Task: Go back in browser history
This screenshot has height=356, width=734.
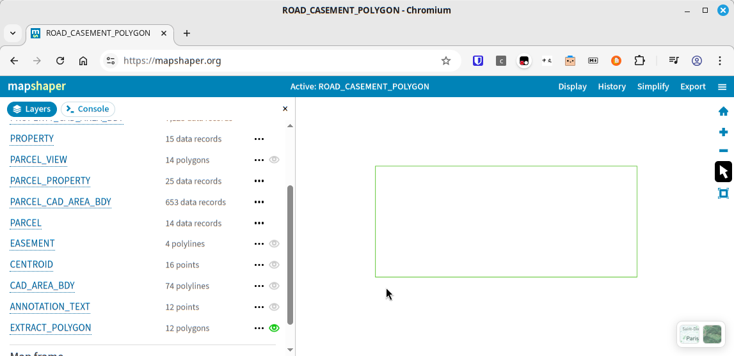Action: [x=14, y=61]
